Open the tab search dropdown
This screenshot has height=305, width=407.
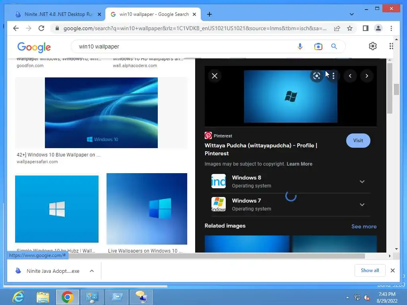(x=351, y=14)
